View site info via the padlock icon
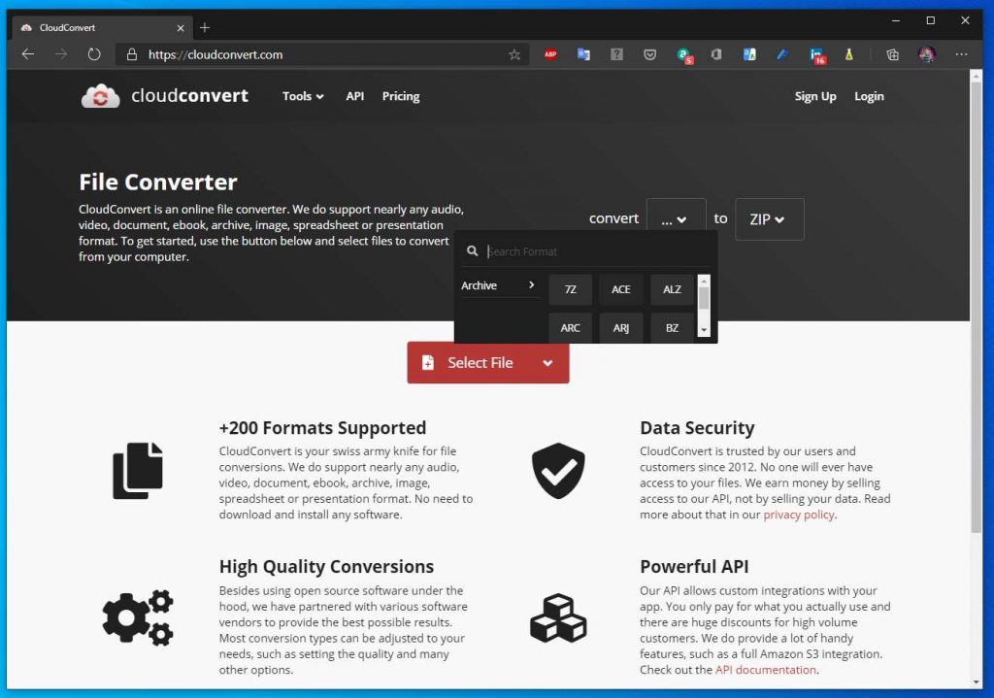 click(132, 54)
